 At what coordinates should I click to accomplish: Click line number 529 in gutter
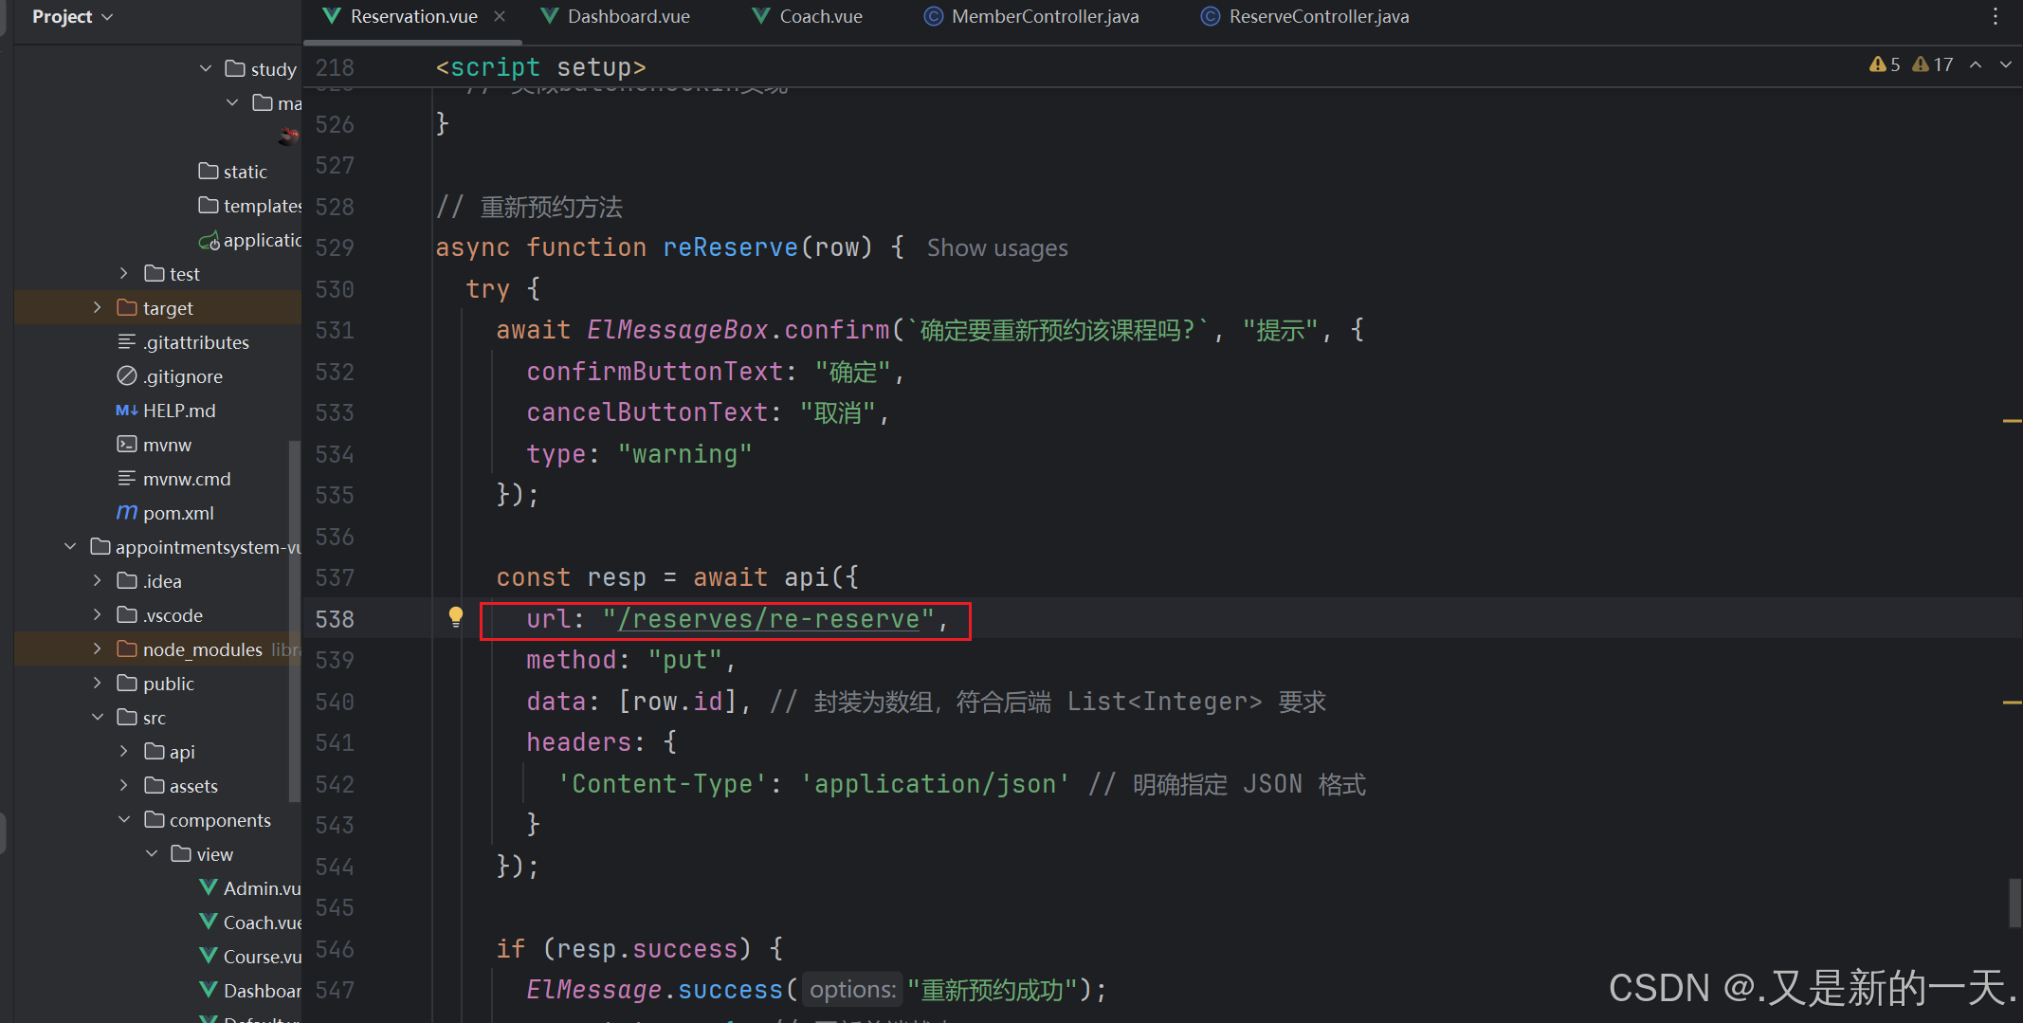point(335,247)
